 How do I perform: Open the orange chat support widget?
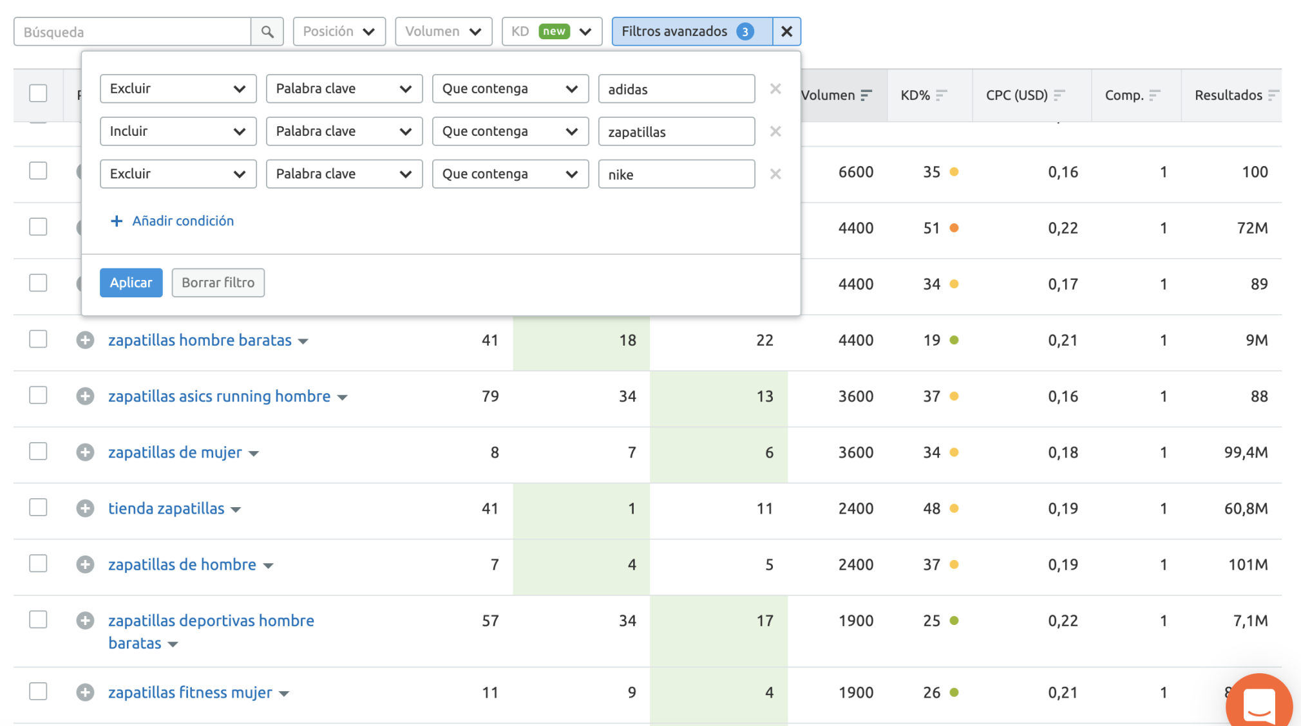tap(1258, 704)
